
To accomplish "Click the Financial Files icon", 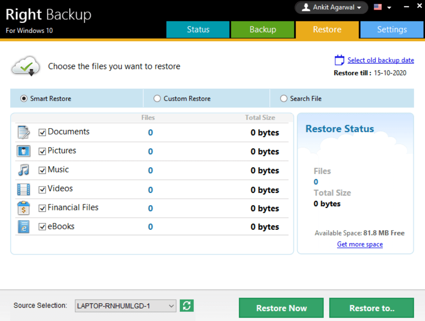I will pos(23,208).
